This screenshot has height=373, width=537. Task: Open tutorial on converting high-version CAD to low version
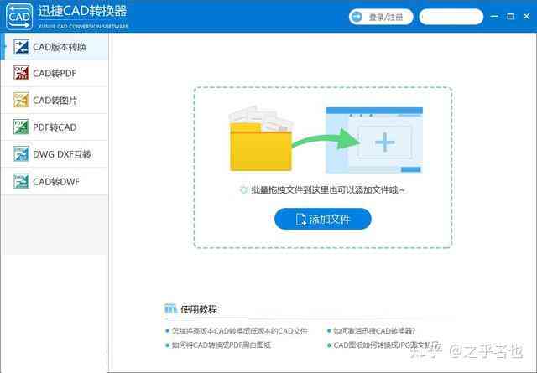[x=239, y=331]
